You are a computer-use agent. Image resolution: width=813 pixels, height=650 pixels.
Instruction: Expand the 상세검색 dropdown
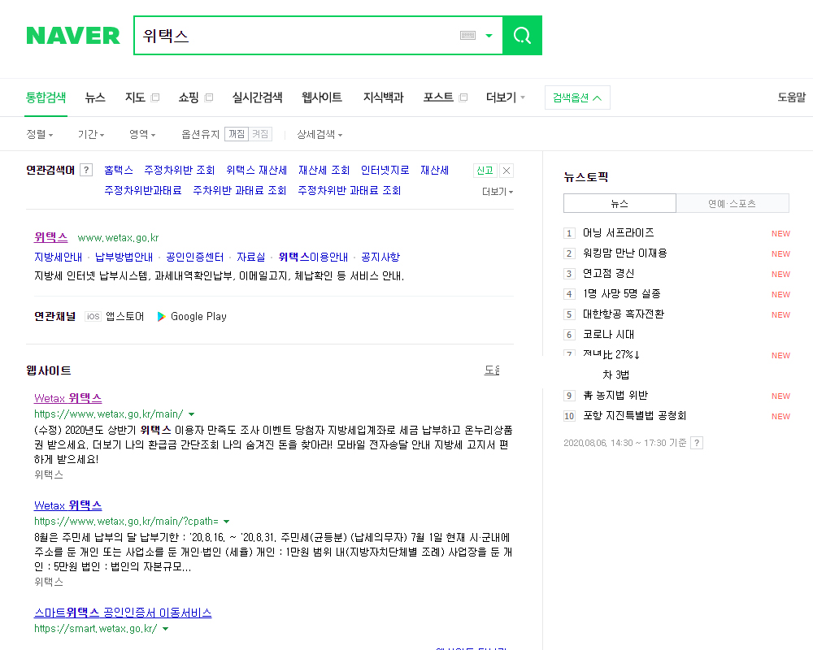(320, 134)
